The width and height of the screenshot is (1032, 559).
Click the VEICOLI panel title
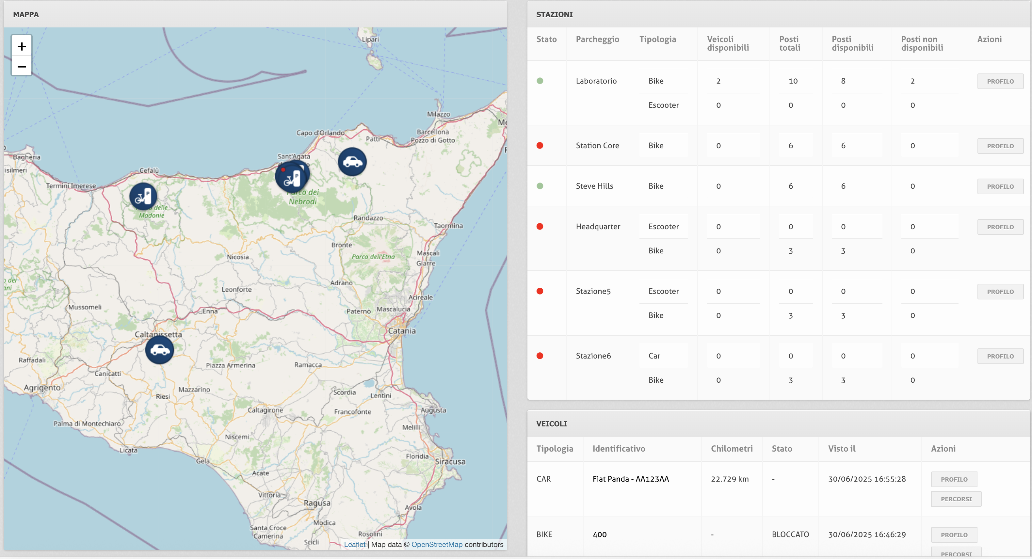coord(551,423)
